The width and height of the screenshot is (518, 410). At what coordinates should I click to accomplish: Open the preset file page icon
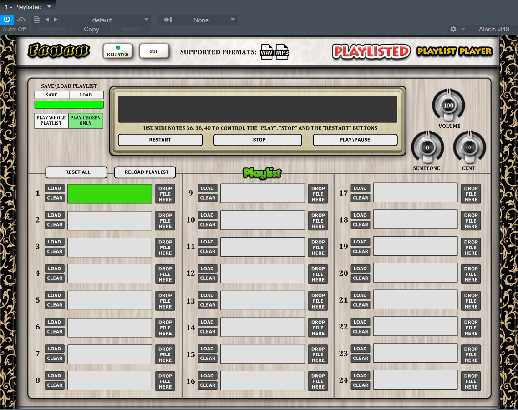37,20
